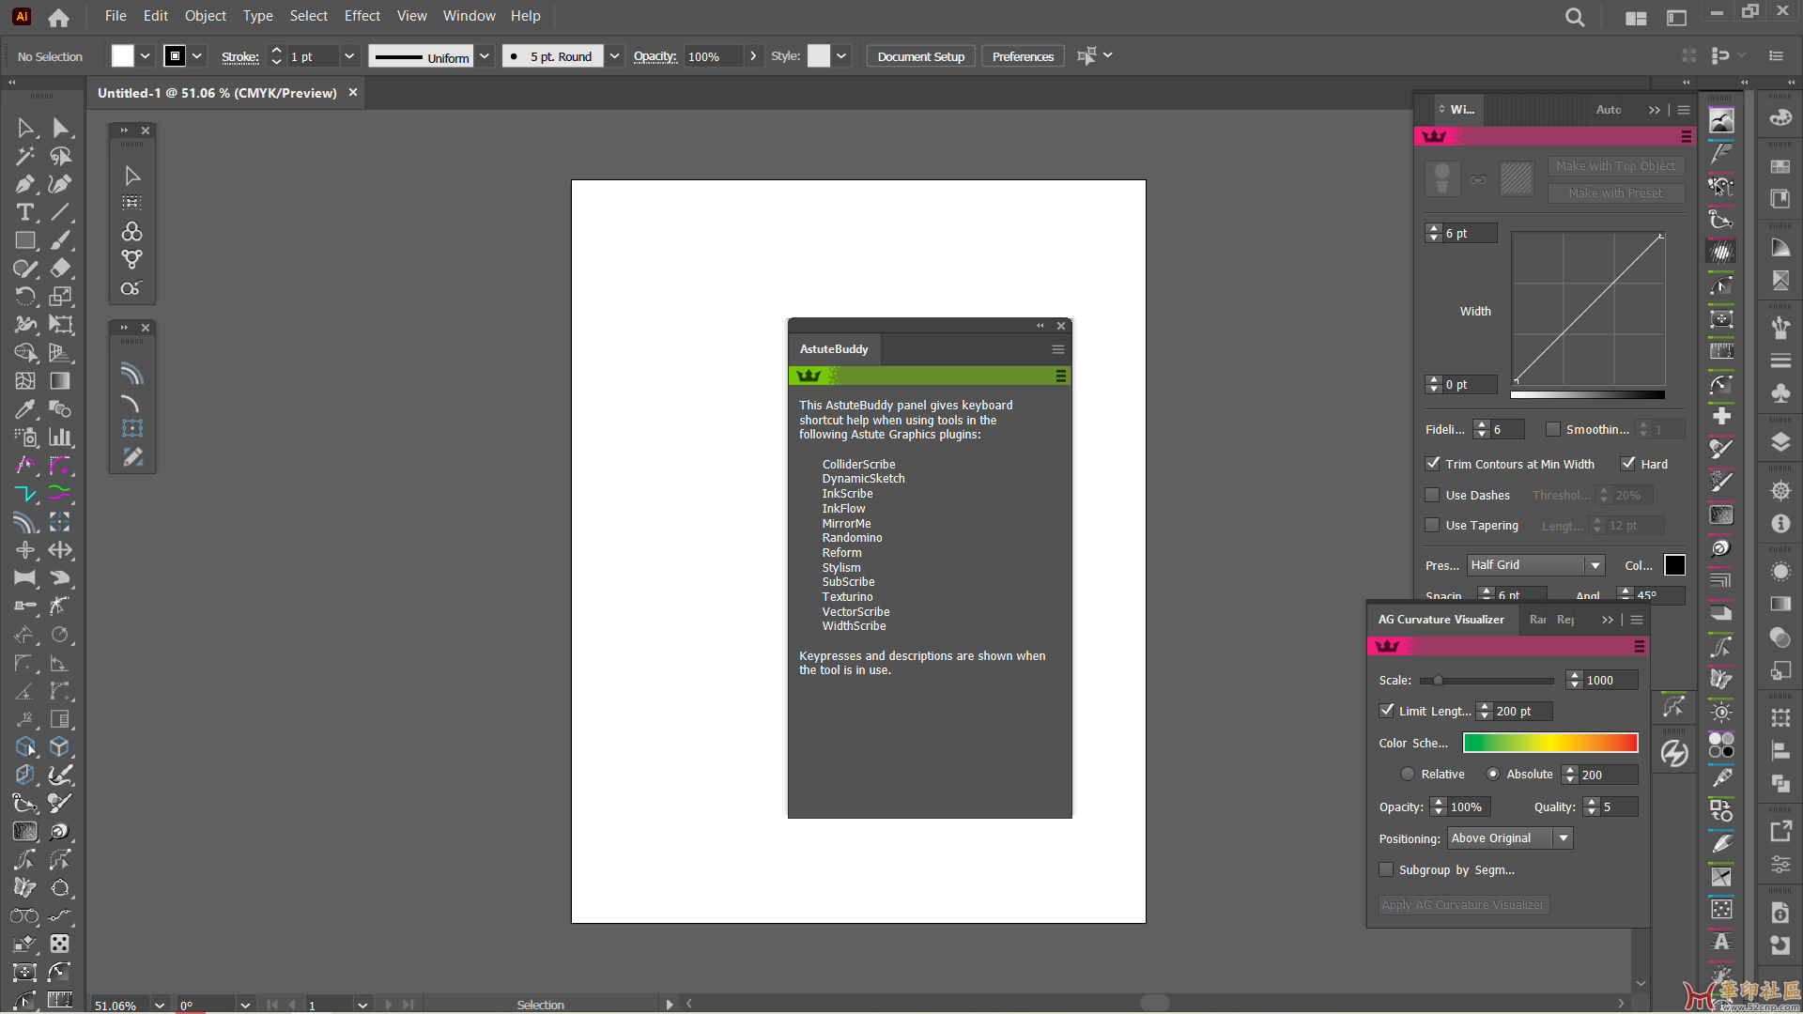Screen dimensions: 1803x1014
Task: Select the Direct Selection tool
Action: (61, 128)
